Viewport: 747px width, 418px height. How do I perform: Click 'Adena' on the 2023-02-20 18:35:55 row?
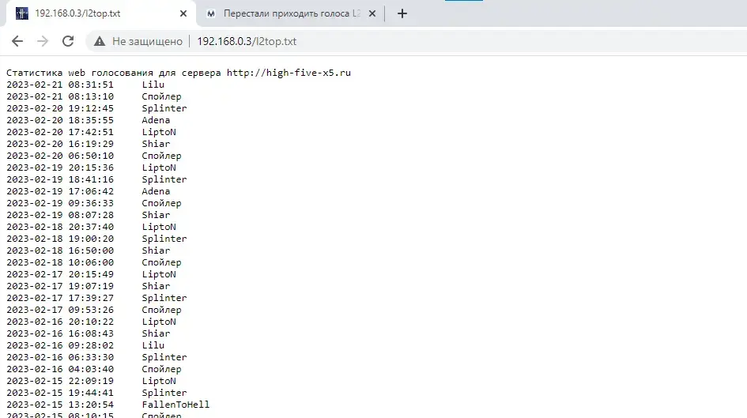point(156,120)
